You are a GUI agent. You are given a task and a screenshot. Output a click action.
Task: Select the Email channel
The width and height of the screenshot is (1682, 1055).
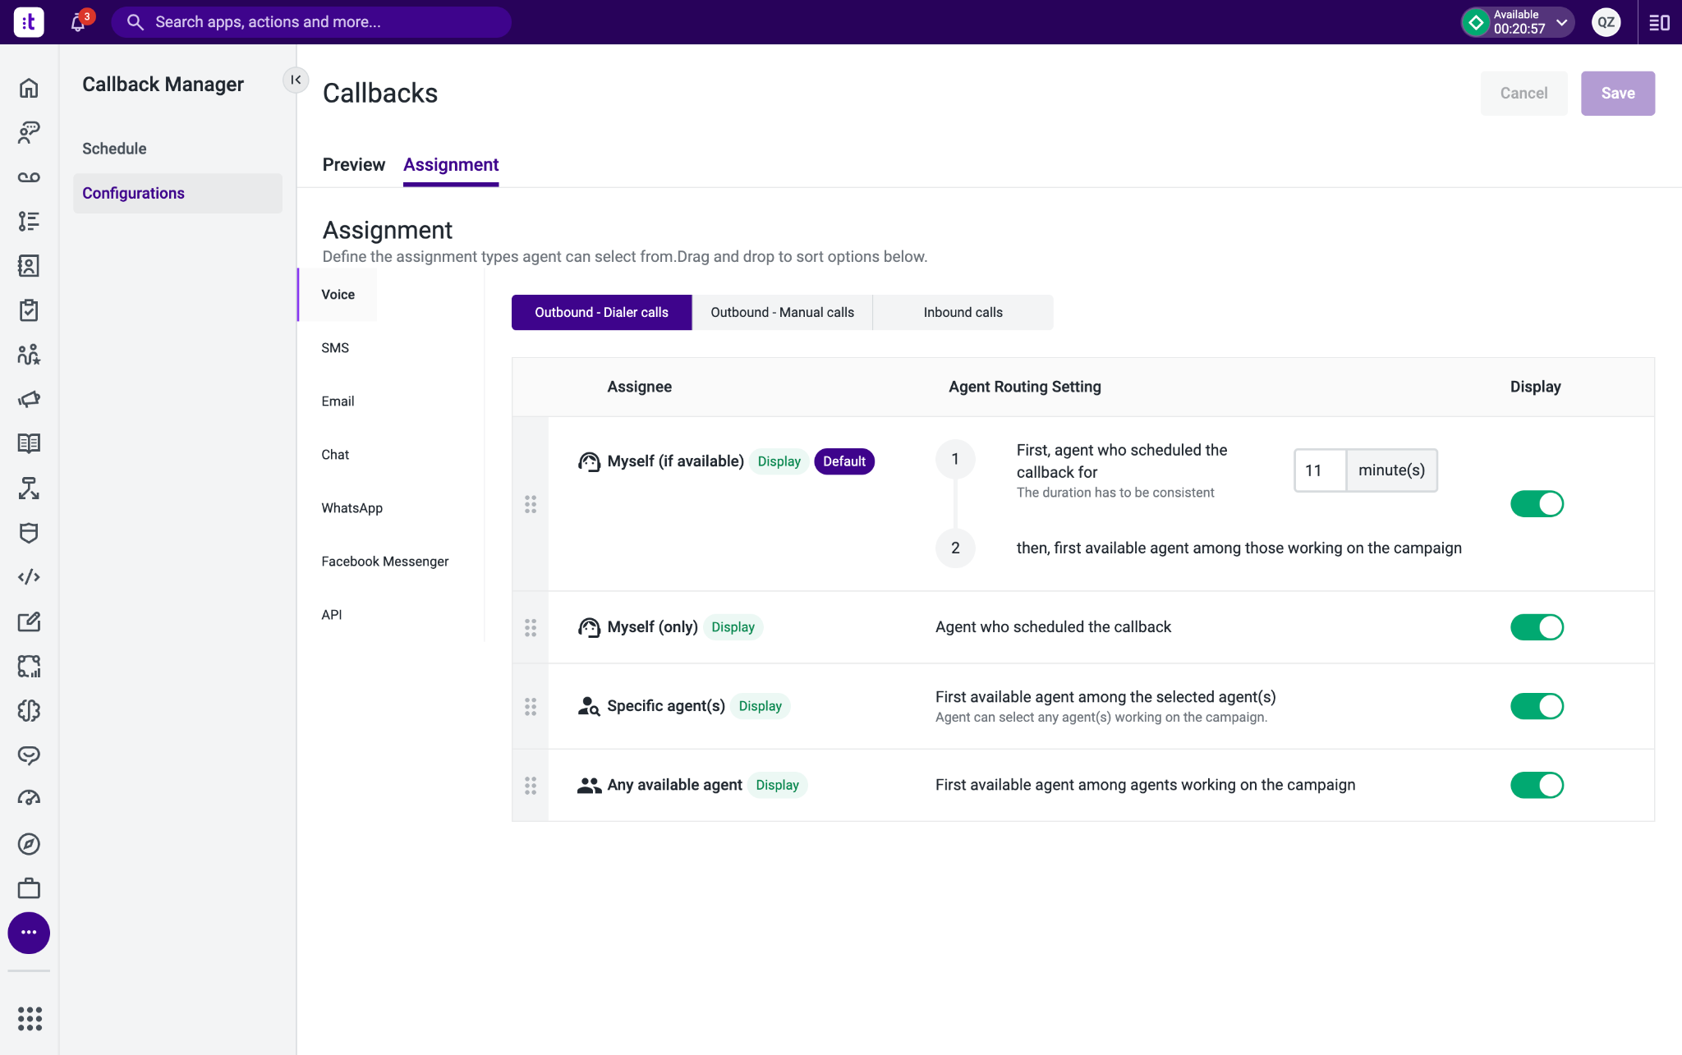coord(338,401)
